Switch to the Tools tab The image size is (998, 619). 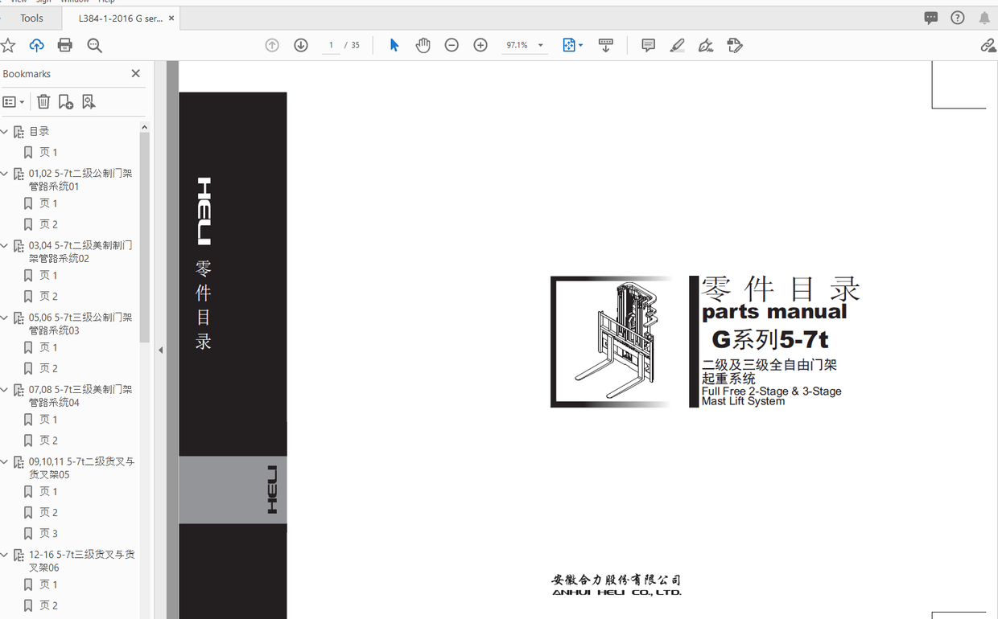point(32,18)
